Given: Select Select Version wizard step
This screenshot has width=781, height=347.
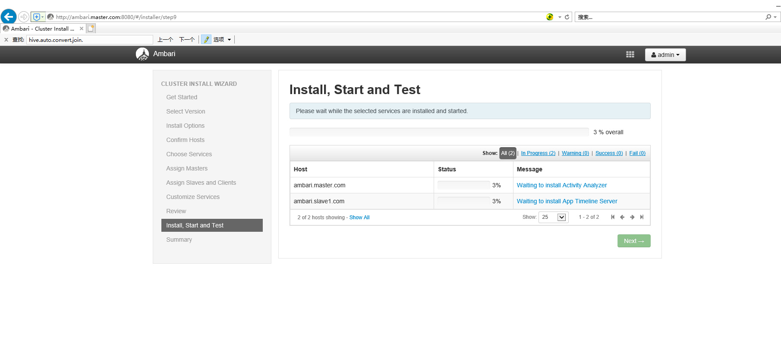Looking at the screenshot, I should [x=186, y=111].
